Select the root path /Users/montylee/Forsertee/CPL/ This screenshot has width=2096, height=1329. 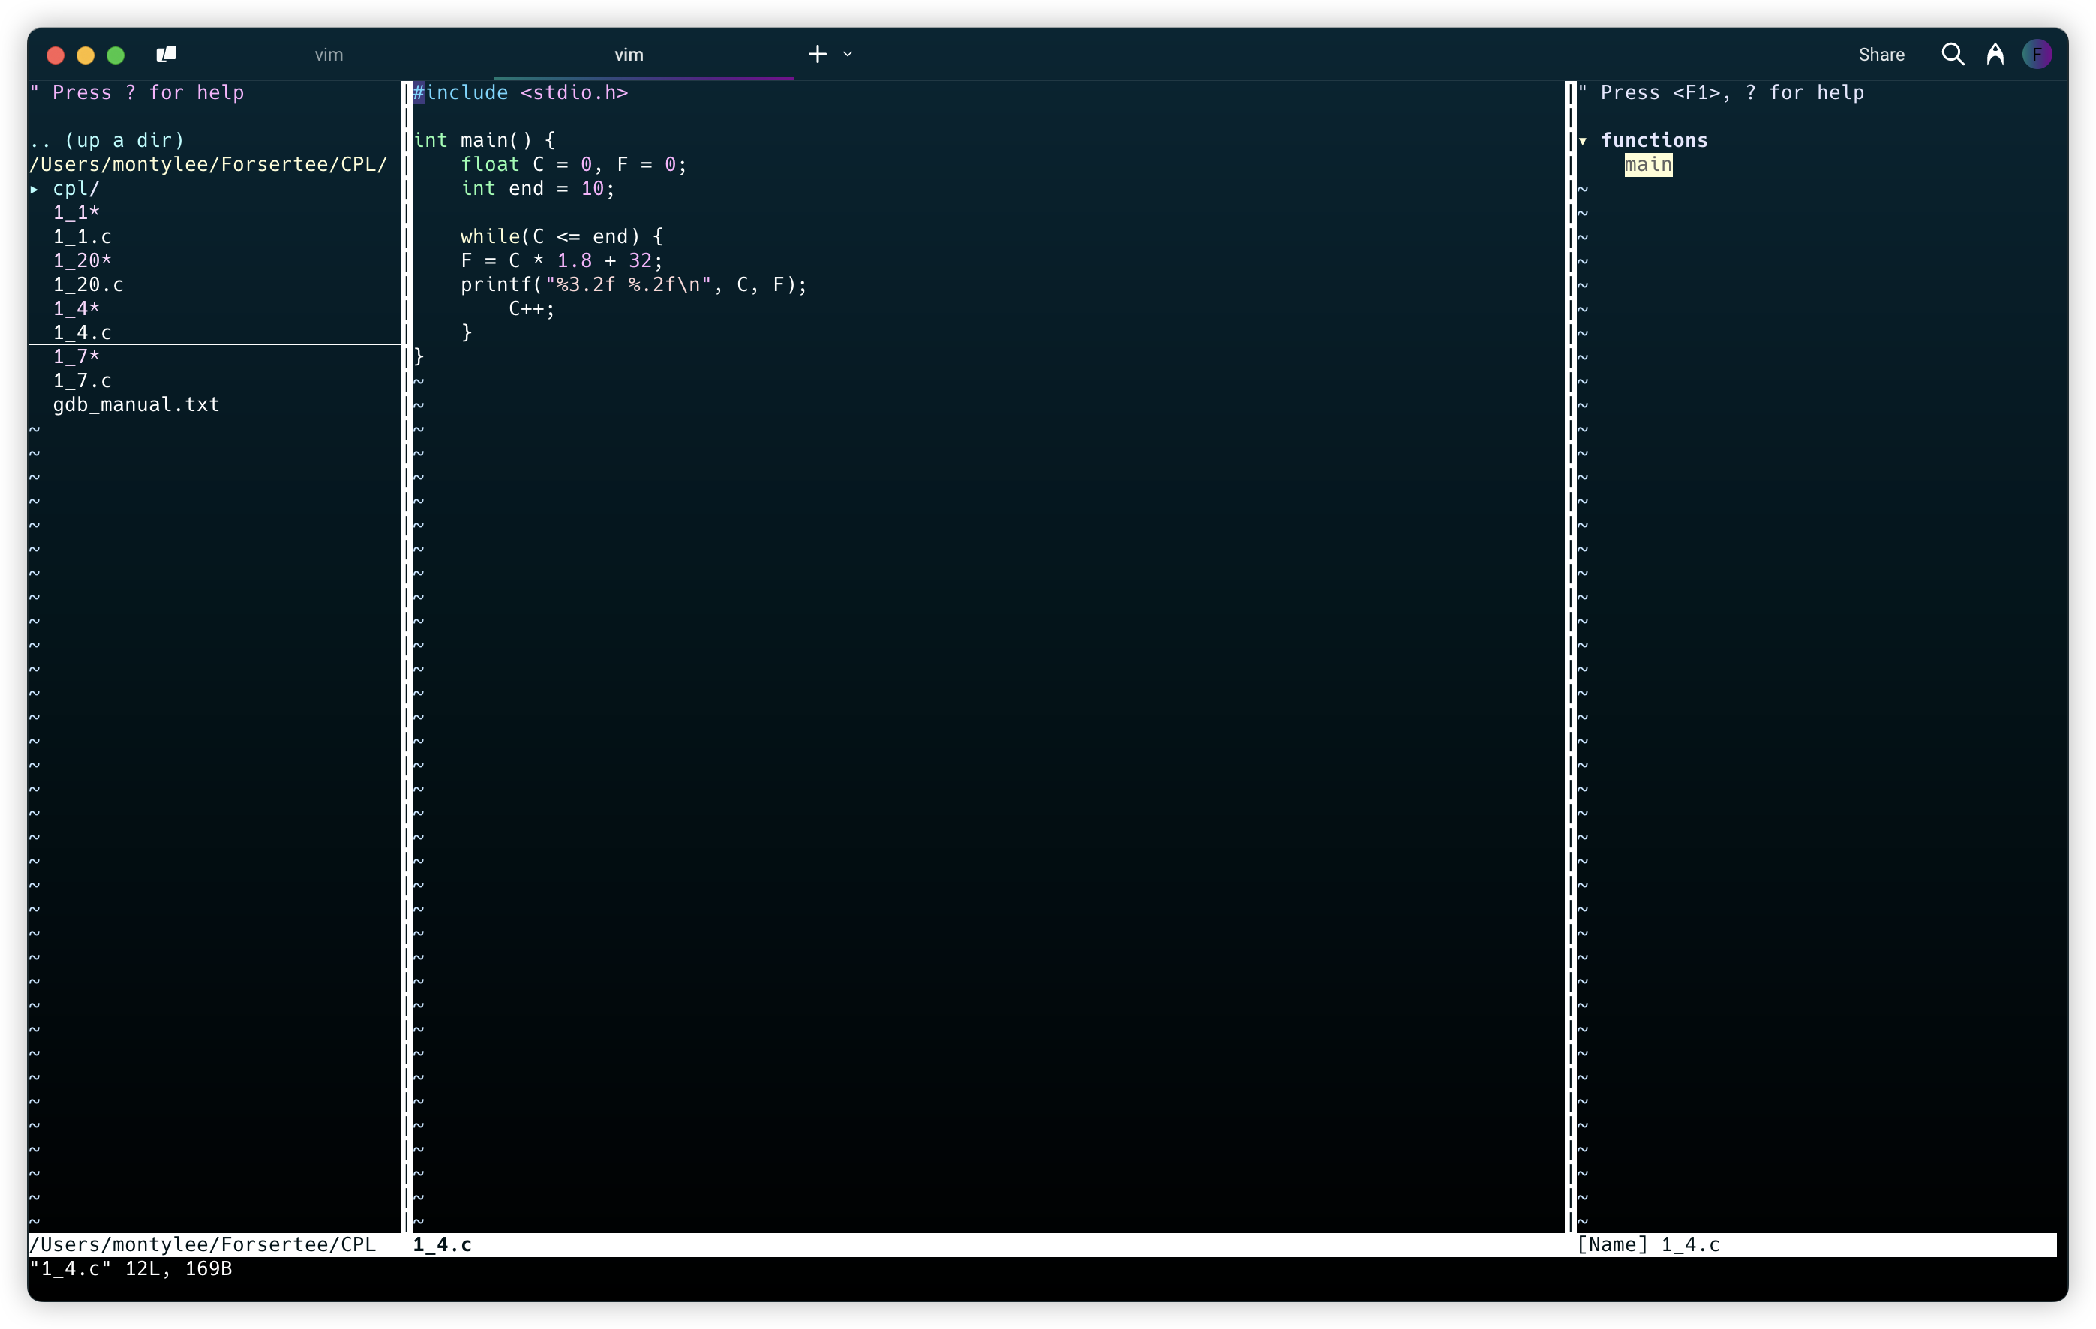208,164
